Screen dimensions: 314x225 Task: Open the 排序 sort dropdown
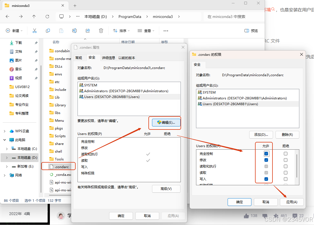click(x=121, y=31)
